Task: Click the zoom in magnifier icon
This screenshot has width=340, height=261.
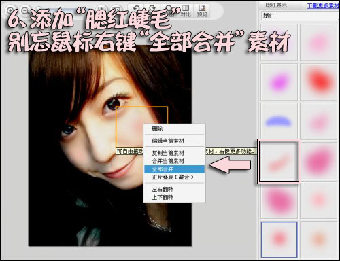Action: click(10, 10)
